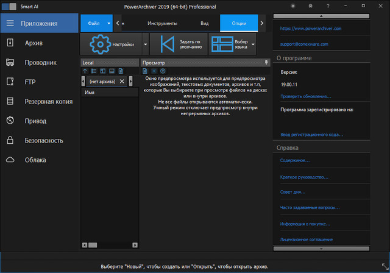
Task: Open Часто задаваемые вопросы link
Action: click(x=310, y=208)
